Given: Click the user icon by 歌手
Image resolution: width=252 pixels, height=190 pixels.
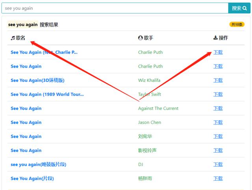Looking at the screenshot, I should tap(140, 38).
